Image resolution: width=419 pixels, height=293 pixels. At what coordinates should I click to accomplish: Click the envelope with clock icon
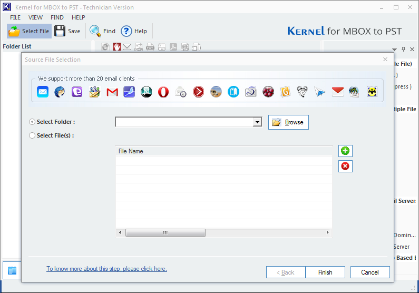tap(181, 92)
